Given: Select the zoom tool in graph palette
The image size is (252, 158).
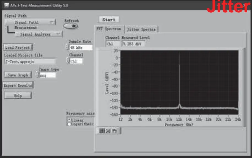Looking at the screenshot, I should pos(108,131).
